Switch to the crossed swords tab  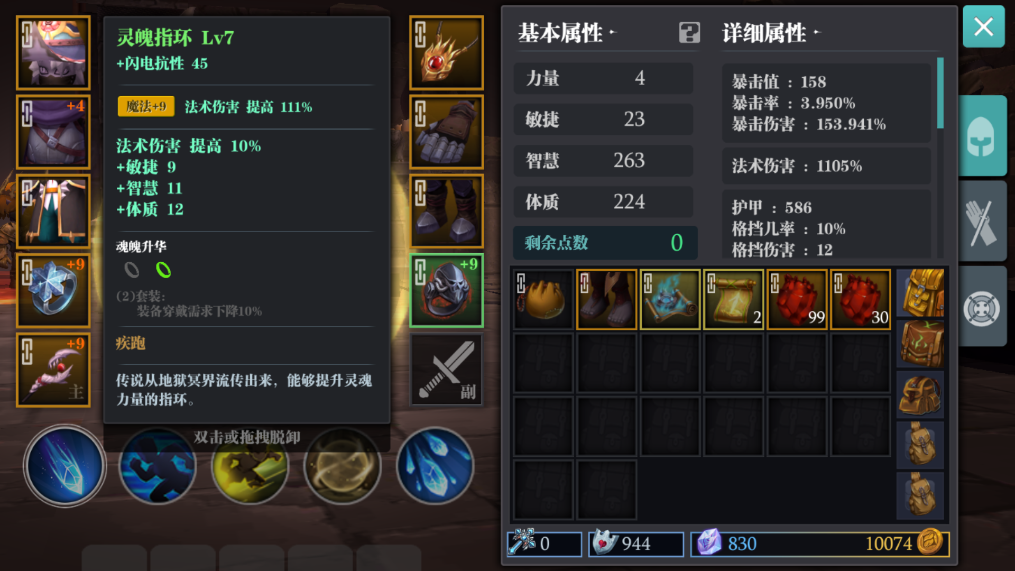(983, 222)
